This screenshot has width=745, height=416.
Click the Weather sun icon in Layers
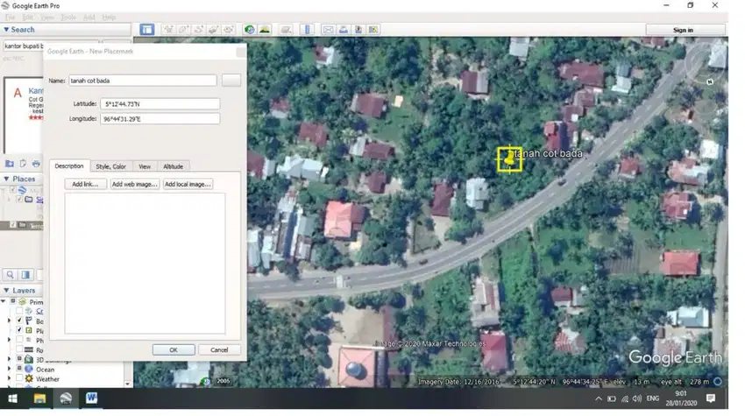(x=29, y=378)
